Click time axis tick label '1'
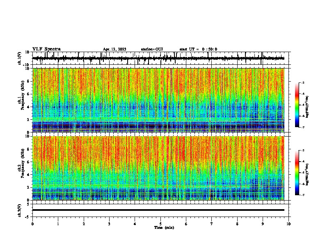 [x=58, y=224]
